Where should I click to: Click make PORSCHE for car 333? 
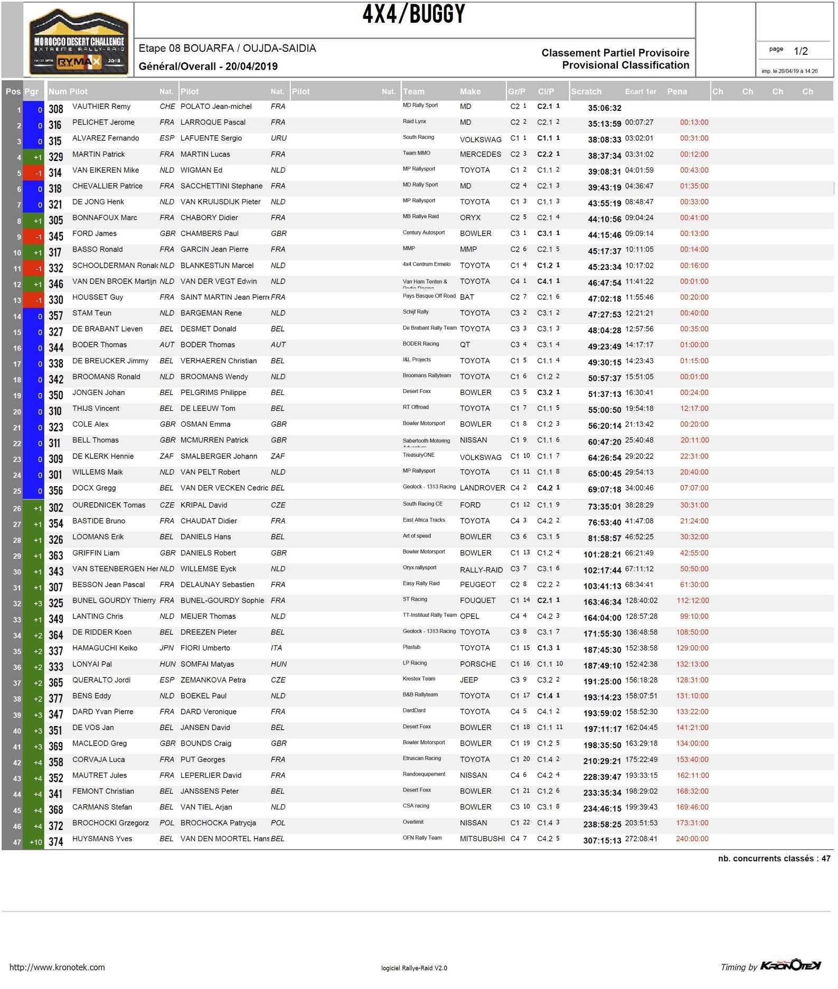(x=477, y=664)
